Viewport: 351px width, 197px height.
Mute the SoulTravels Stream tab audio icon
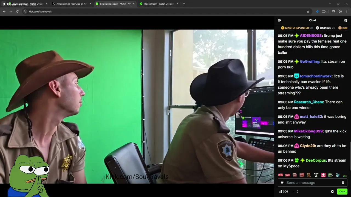point(129,4)
